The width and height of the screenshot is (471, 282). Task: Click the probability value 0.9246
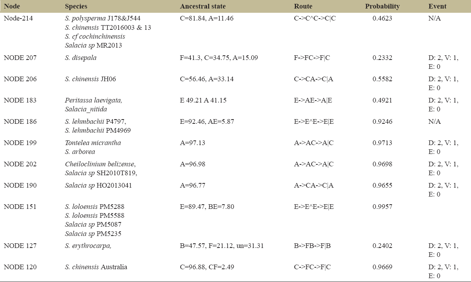382,121
